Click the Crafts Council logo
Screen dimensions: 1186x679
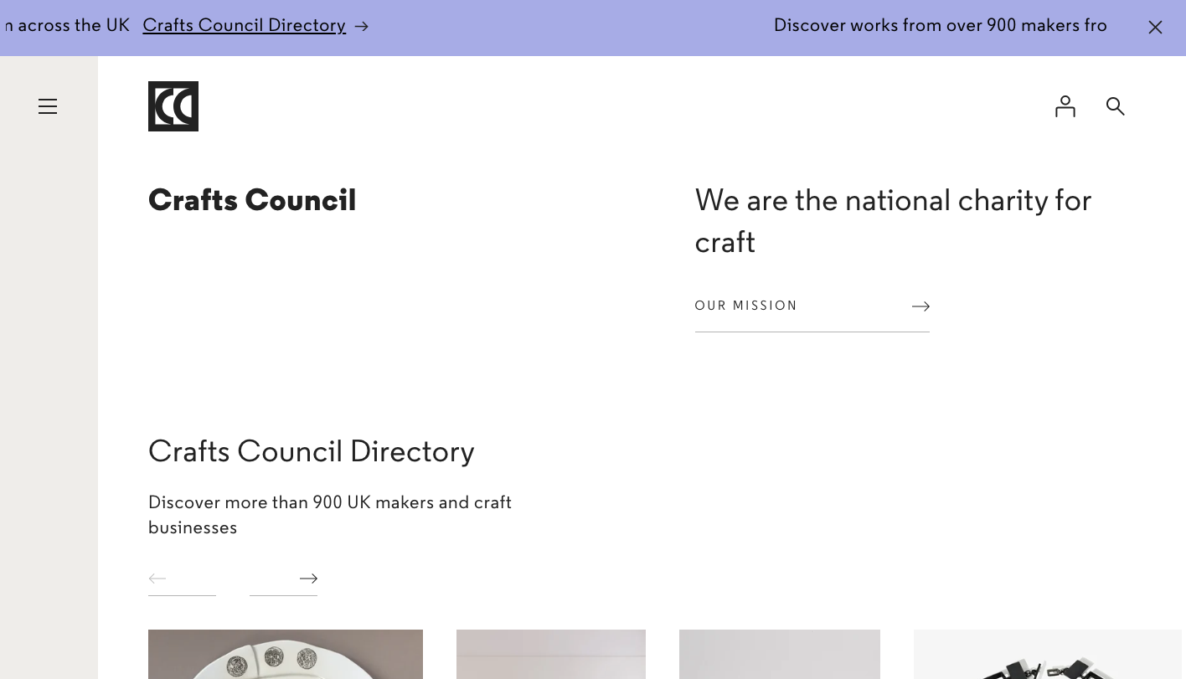coord(173,106)
